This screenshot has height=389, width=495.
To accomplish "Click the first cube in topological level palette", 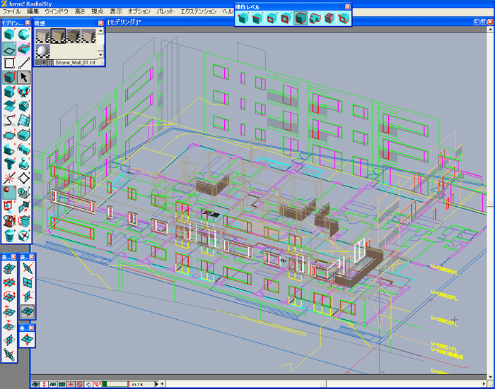I will (x=245, y=18).
